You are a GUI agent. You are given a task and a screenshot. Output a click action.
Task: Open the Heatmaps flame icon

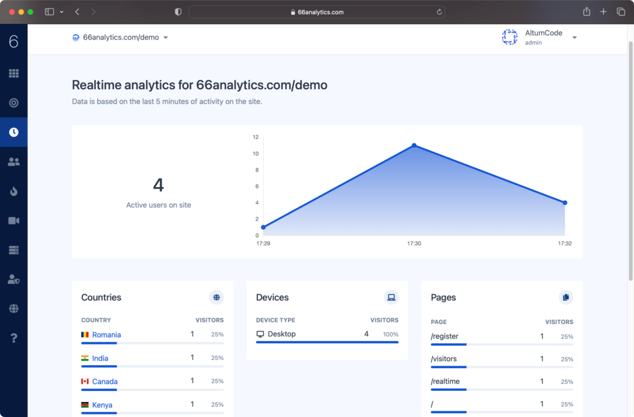click(14, 190)
